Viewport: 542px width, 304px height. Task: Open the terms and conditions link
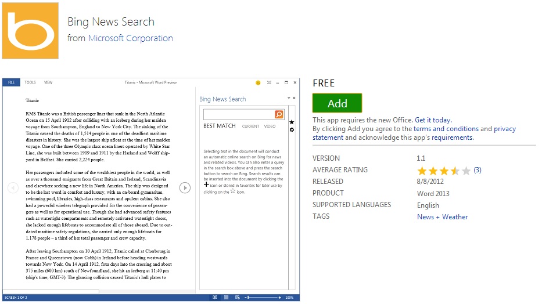(x=446, y=129)
